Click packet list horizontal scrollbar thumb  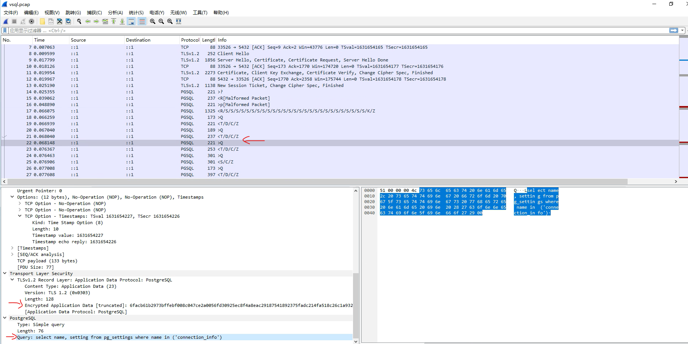(x=317, y=181)
